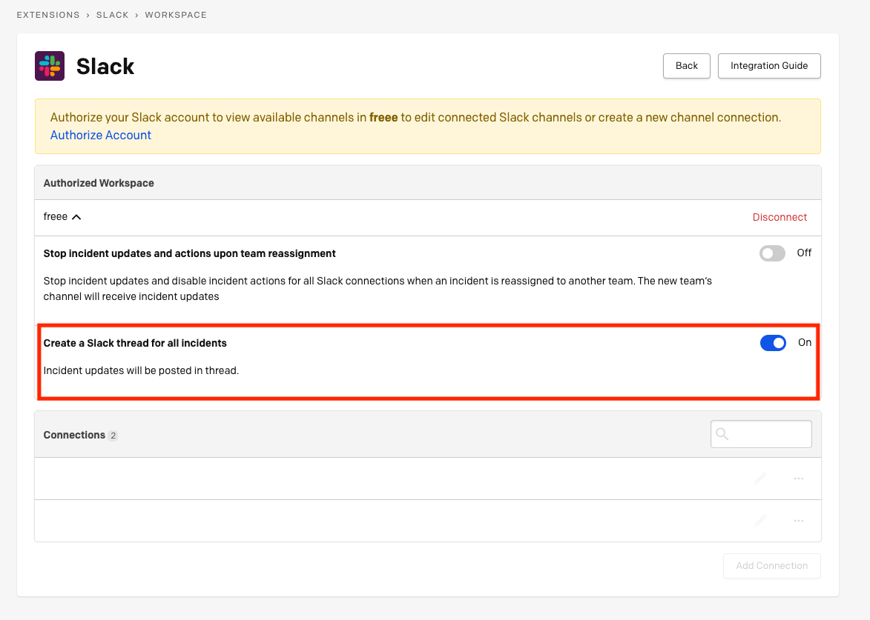Open the three-dot menu in second connection row
Viewport: 870px width, 620px height.
798,521
